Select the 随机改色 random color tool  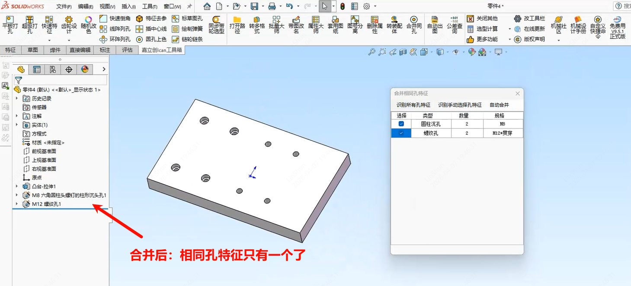tap(88, 25)
